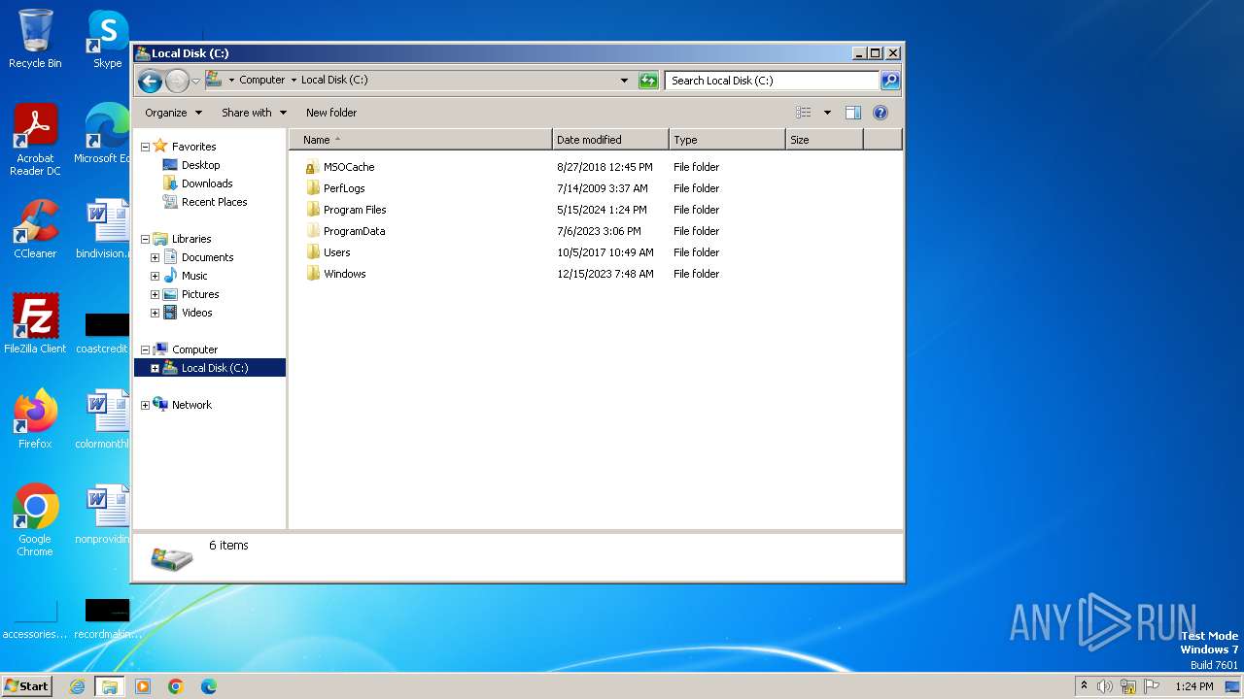Select the ProgramData folder
Image resolution: width=1244 pixels, height=699 pixels.
coord(354,231)
